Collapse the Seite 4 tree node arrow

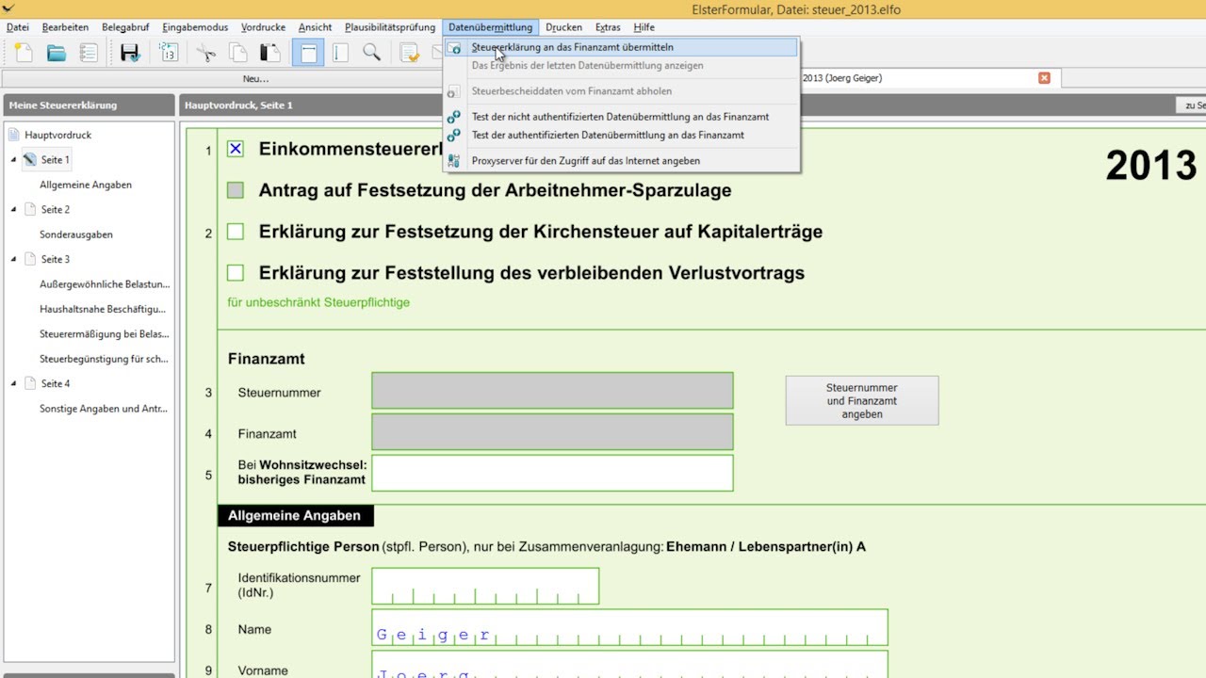coord(14,384)
